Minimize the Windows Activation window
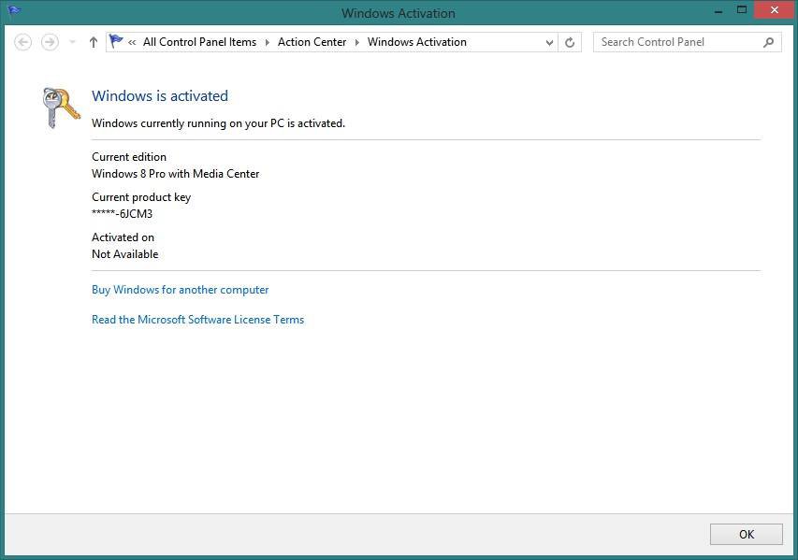This screenshot has height=560, width=798. click(x=718, y=10)
